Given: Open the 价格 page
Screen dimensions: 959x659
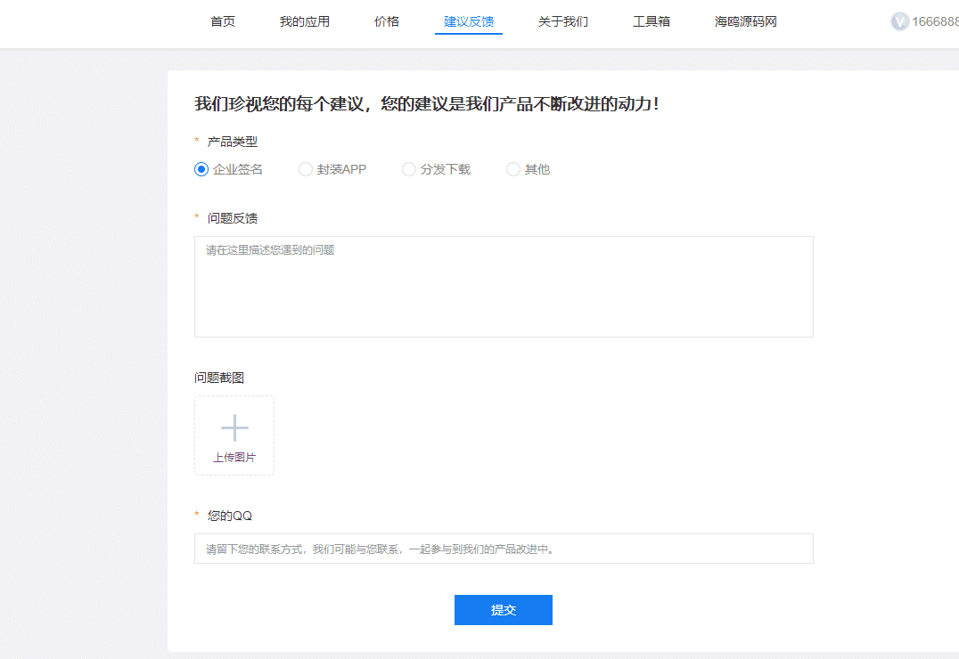Looking at the screenshot, I should 387,21.
